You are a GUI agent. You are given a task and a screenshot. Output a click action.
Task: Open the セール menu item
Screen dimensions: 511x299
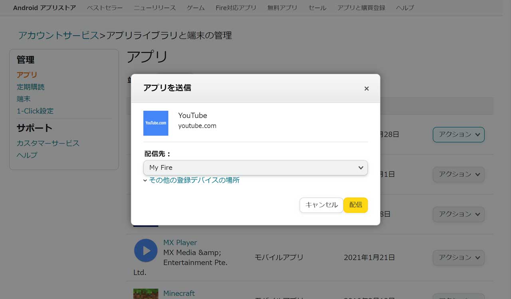(x=317, y=8)
